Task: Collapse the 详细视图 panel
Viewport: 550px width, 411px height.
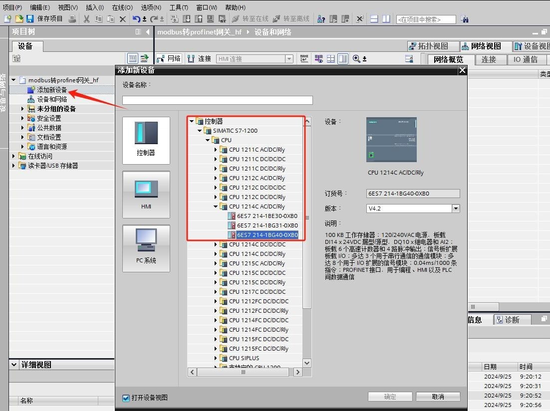Action: (13, 364)
